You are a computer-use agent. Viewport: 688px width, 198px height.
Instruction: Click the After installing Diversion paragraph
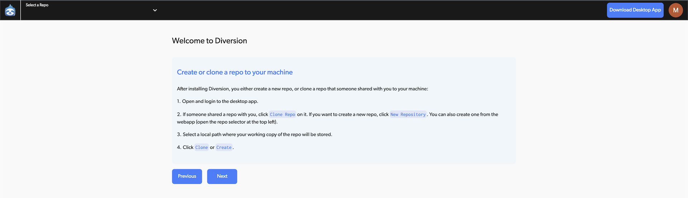302,89
